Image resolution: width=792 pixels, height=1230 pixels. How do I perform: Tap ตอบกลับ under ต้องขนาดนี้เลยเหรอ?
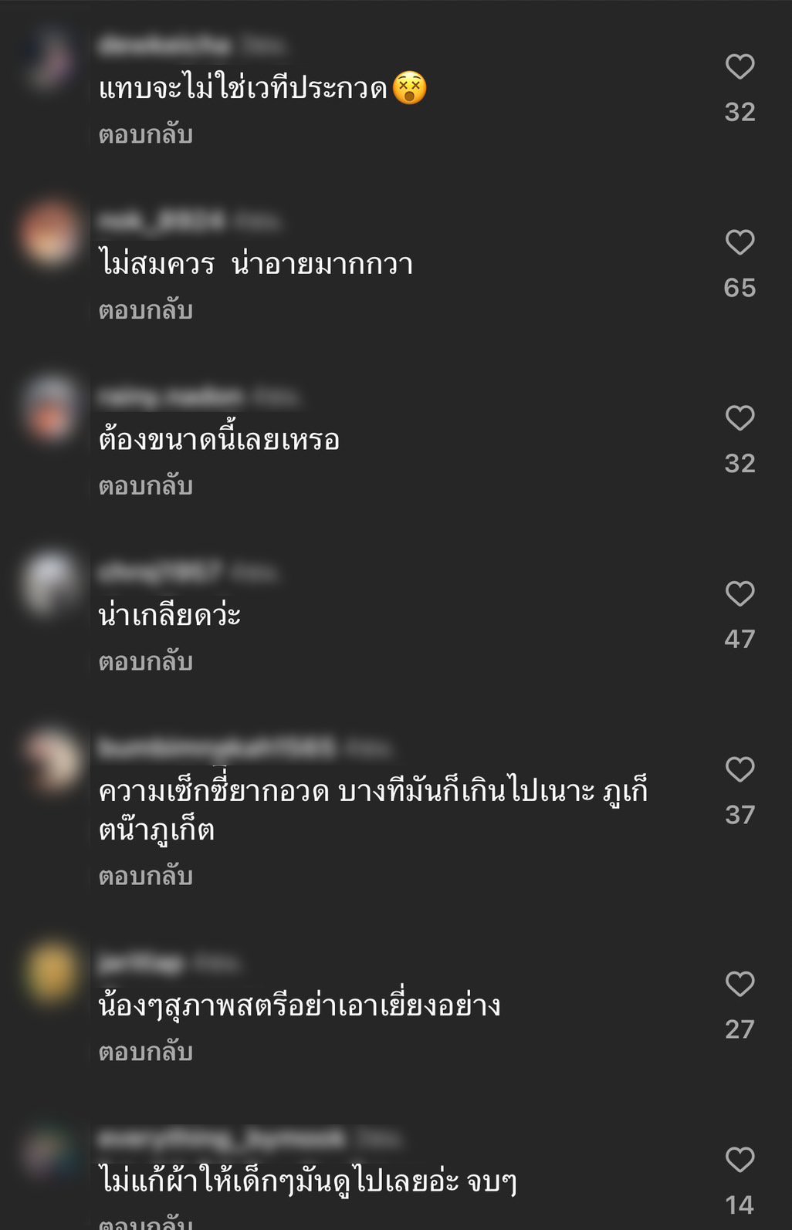pos(145,486)
